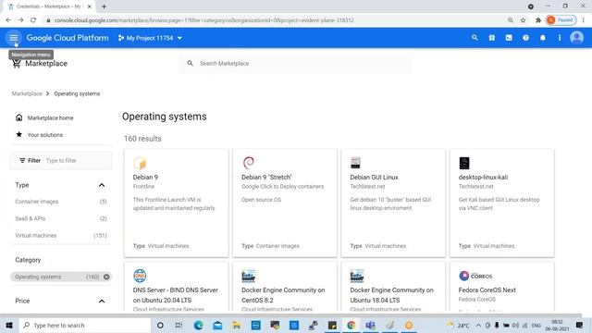This screenshot has height=333, width=592.
Task: Close the Credentials Marketplace tab
Action: [x=90, y=6]
